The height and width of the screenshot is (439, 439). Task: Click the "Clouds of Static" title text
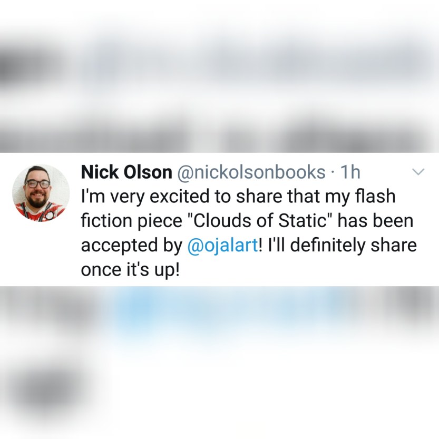(259, 221)
